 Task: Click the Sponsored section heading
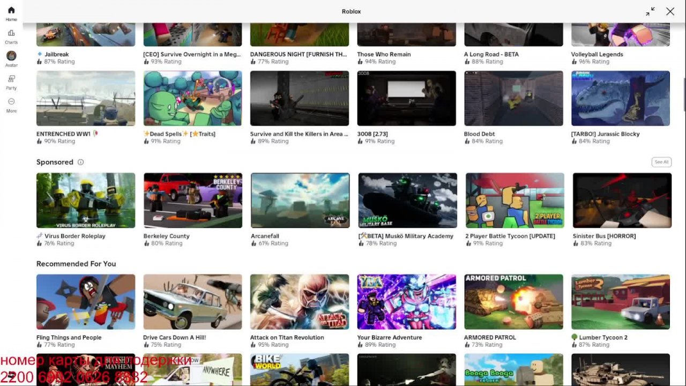55,162
